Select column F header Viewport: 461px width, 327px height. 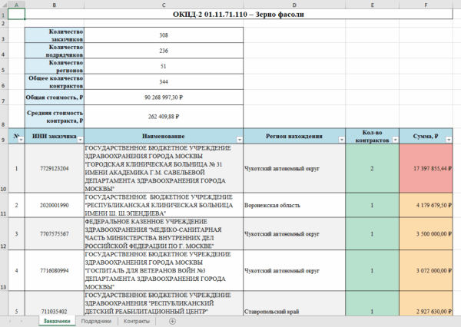pos(426,5)
